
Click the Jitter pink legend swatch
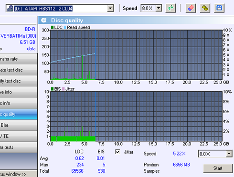tap(64, 89)
